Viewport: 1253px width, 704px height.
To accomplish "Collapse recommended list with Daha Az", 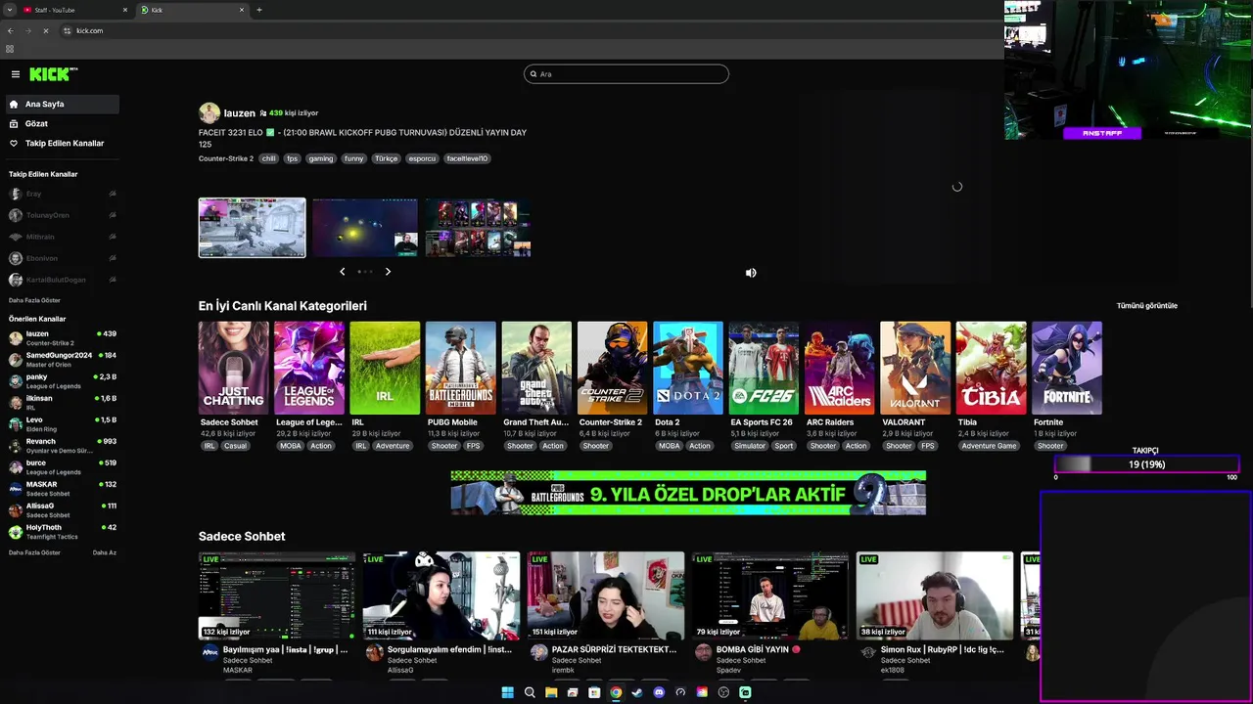I will click(x=105, y=552).
